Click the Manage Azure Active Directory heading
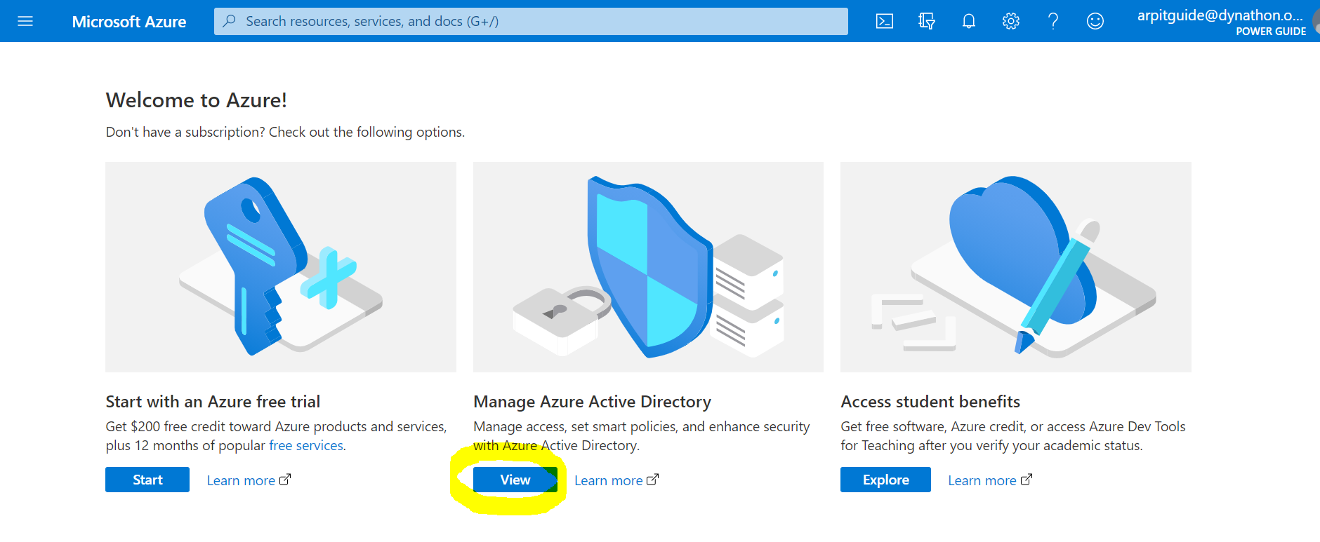Image resolution: width=1320 pixels, height=542 pixels. coord(592,402)
